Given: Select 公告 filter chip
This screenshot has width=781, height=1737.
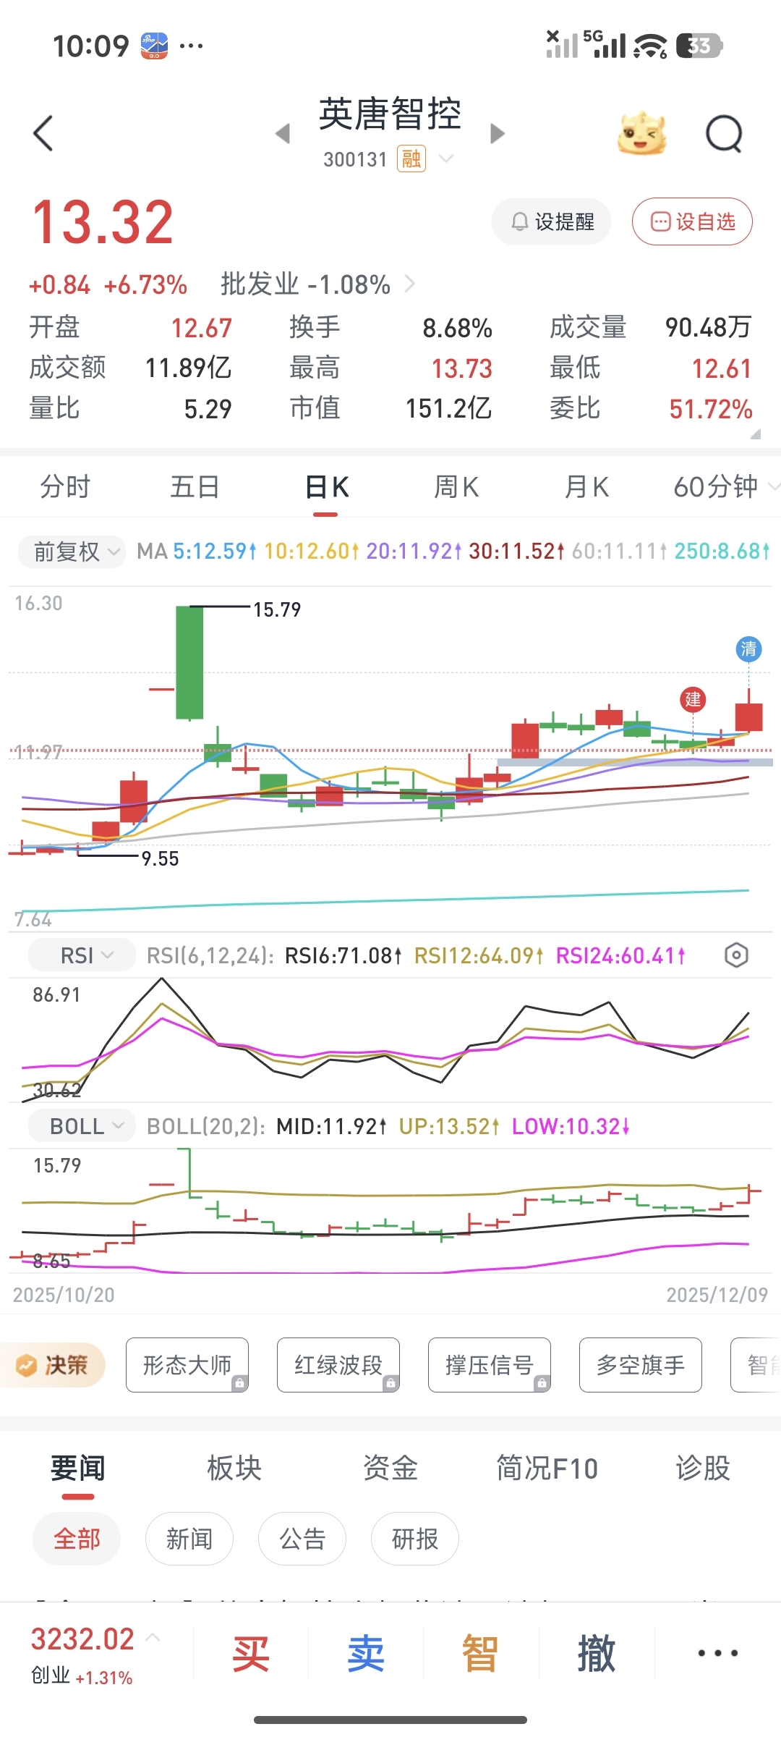Looking at the screenshot, I should 302,1539.
